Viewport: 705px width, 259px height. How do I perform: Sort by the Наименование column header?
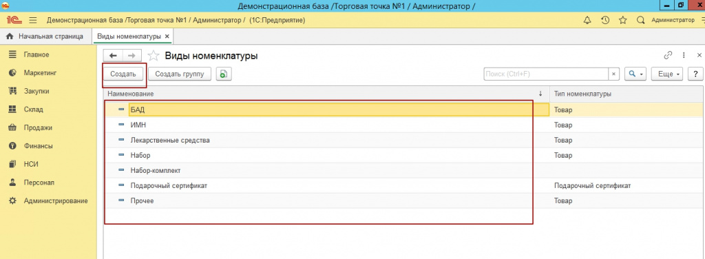click(x=326, y=94)
